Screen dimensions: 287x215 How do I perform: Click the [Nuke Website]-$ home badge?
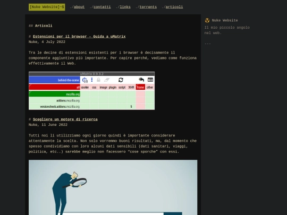click(47, 7)
